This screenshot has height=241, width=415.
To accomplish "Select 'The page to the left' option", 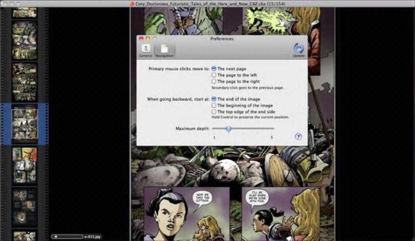I will pos(234,75).
